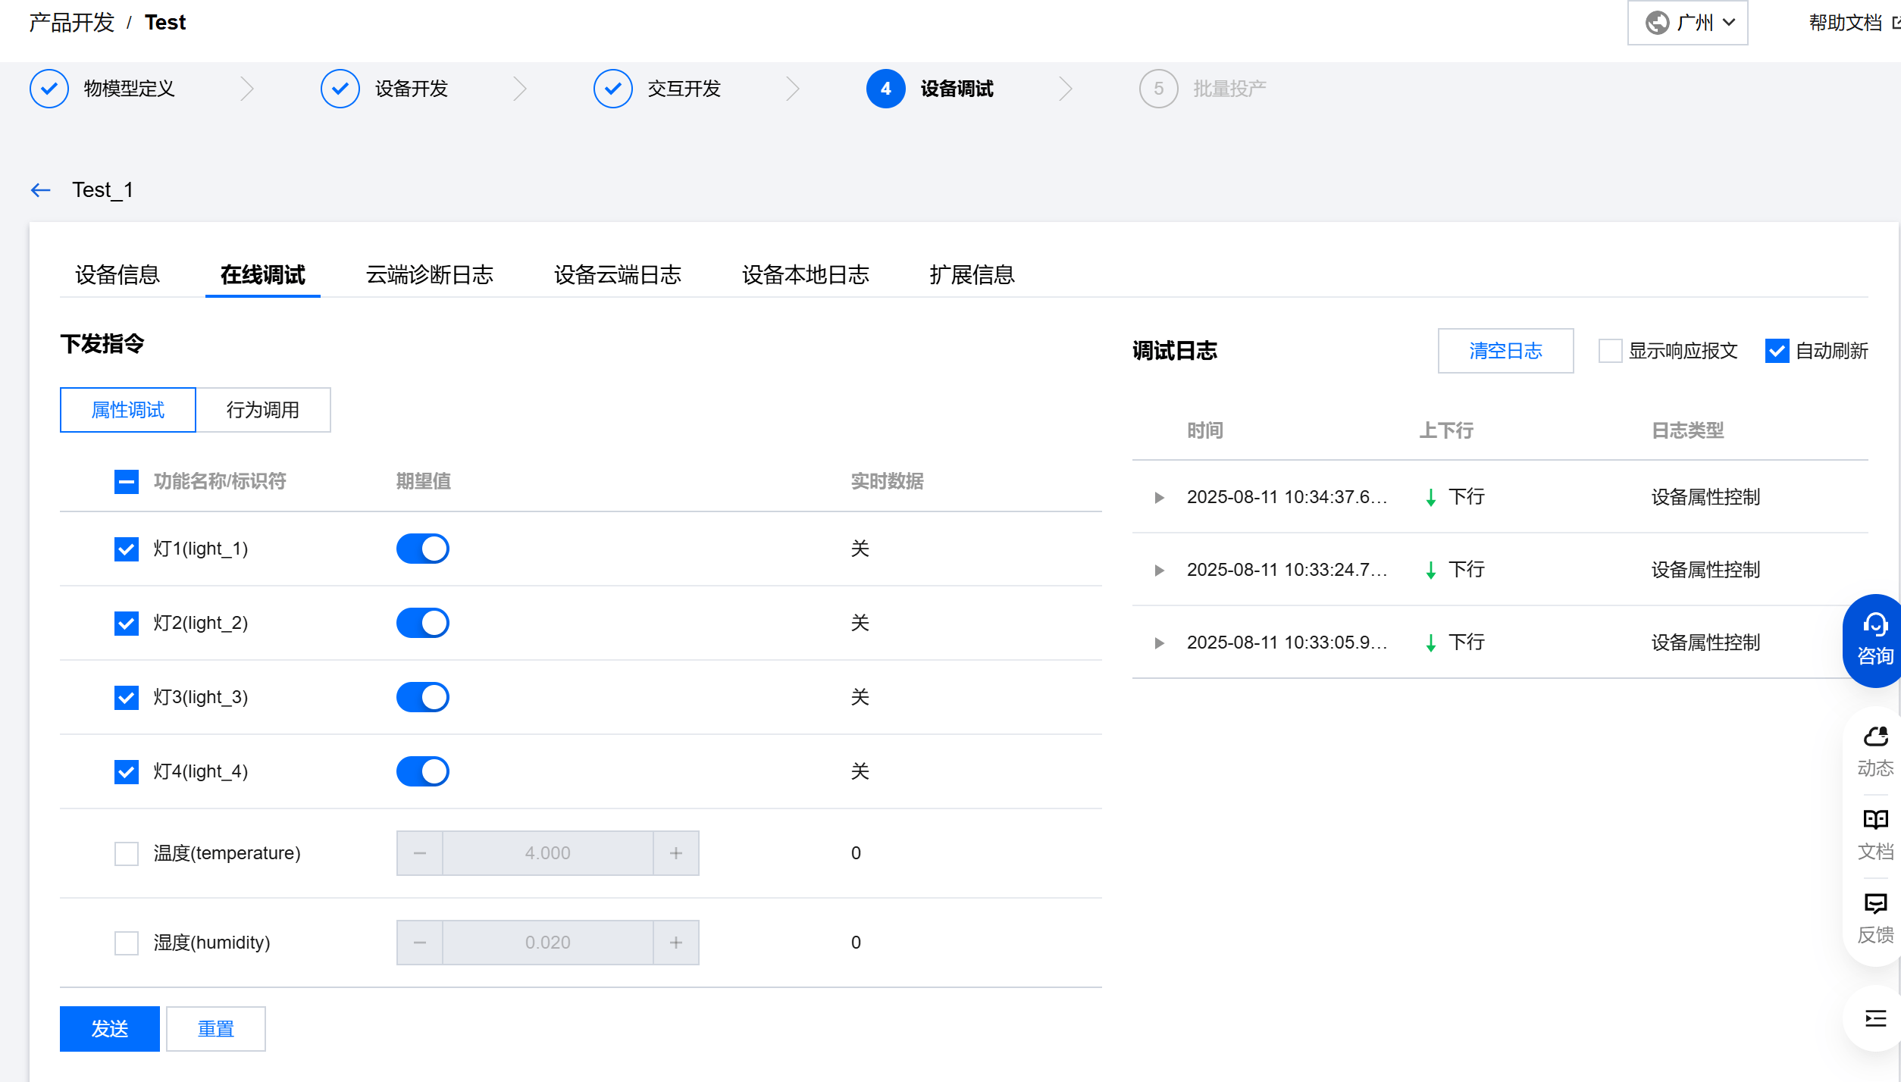Open the 咨询 customer service widget
The width and height of the screenshot is (1901, 1082).
[1874, 640]
